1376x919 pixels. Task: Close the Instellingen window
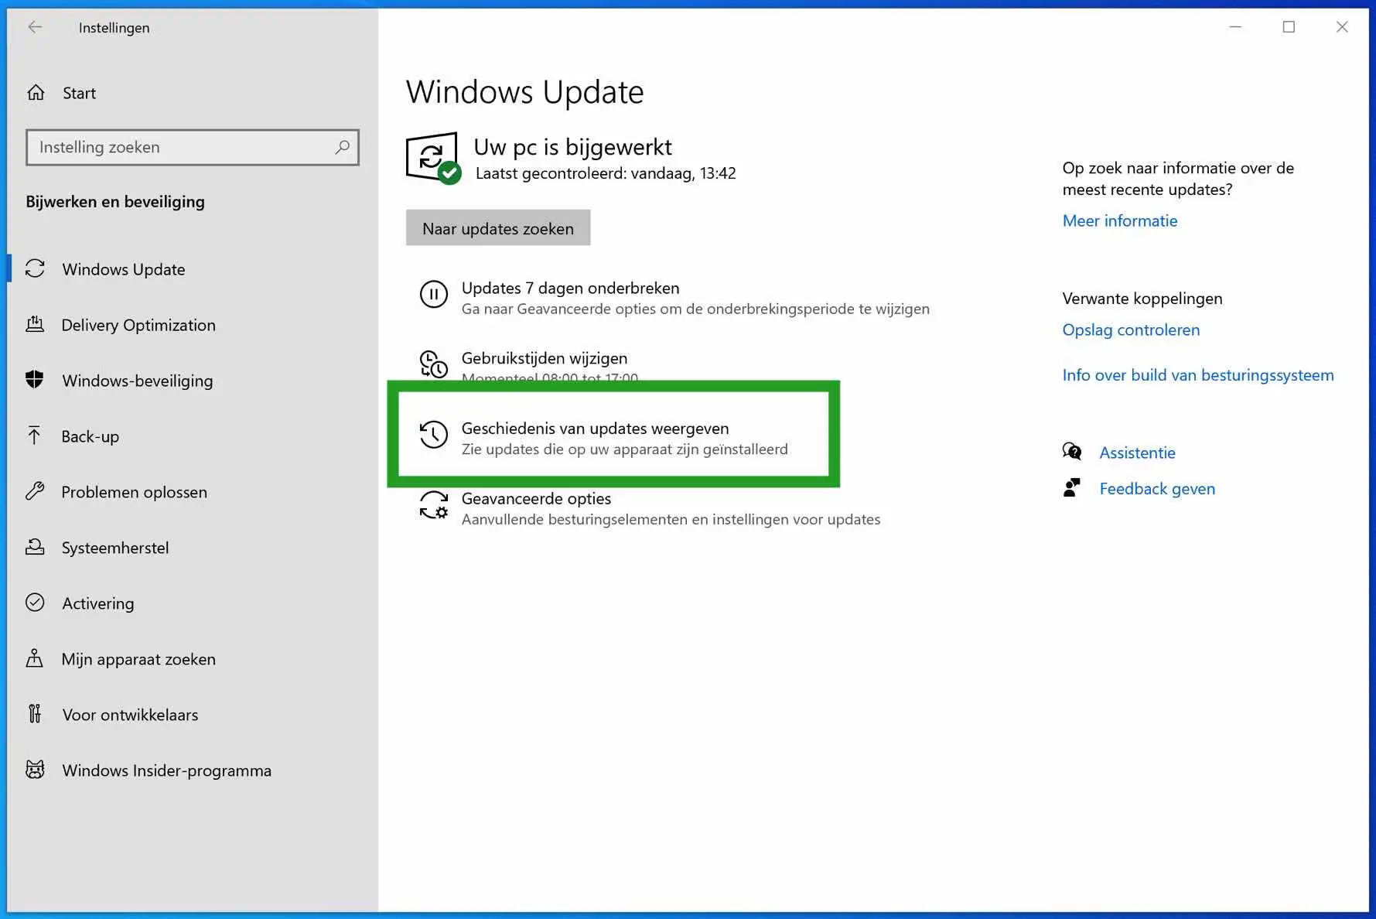click(1342, 27)
